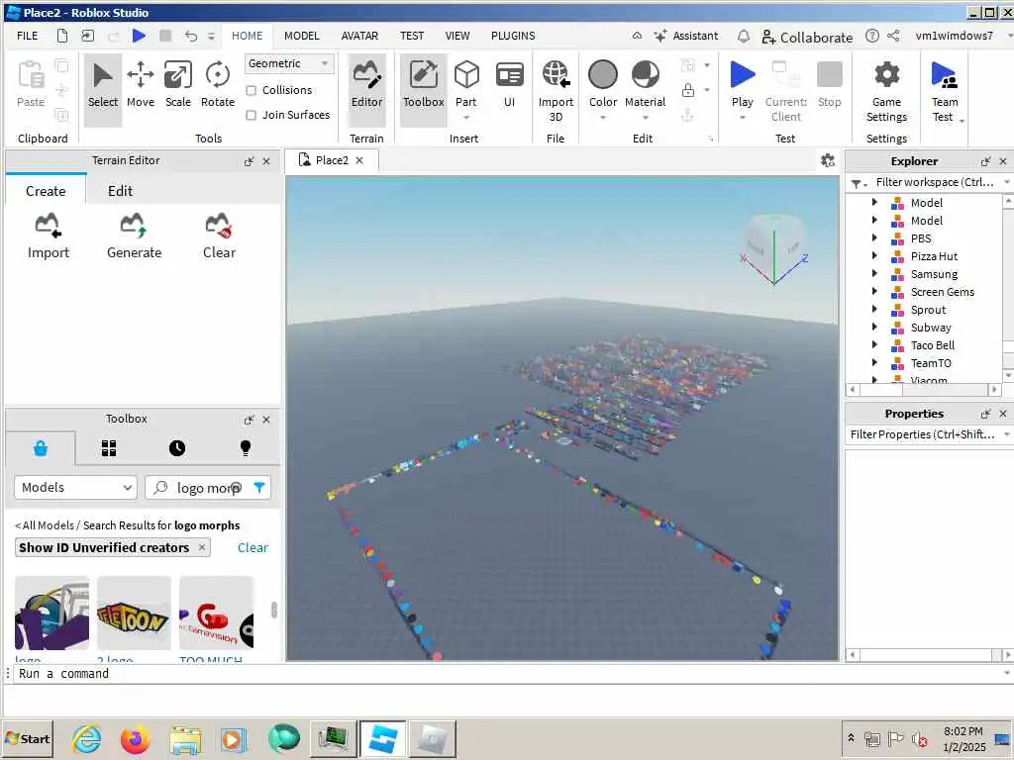Click quick-access Play arrow in title bar
Image resolution: width=1014 pixels, height=760 pixels.
pos(139,36)
